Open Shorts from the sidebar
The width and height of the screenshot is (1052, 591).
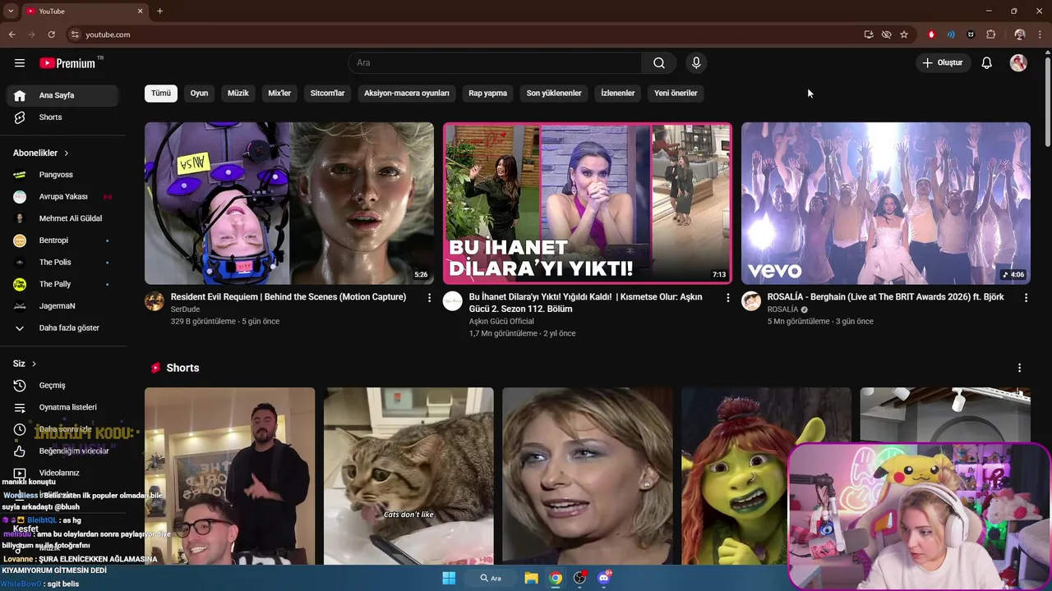(x=62, y=117)
